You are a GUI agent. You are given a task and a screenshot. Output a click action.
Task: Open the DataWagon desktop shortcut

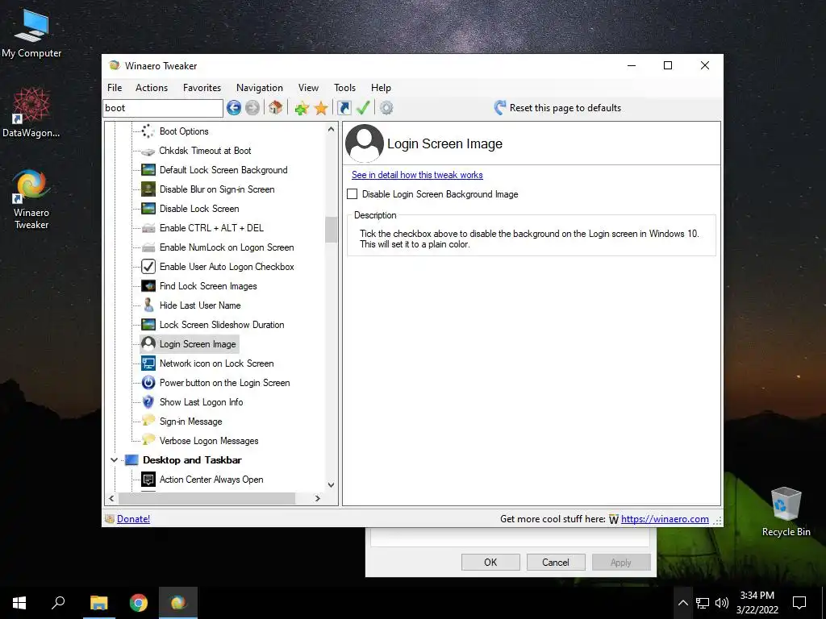pyautogui.click(x=31, y=114)
